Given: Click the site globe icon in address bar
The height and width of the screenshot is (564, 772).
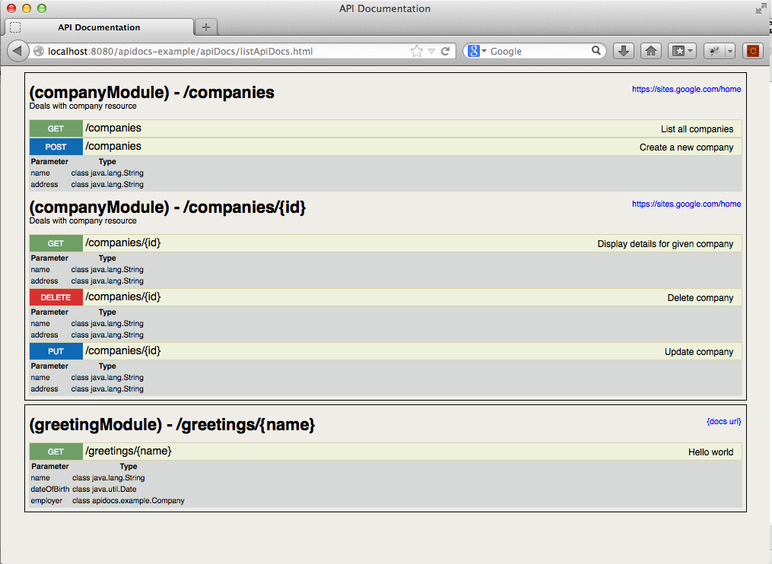Looking at the screenshot, I should 39,51.
